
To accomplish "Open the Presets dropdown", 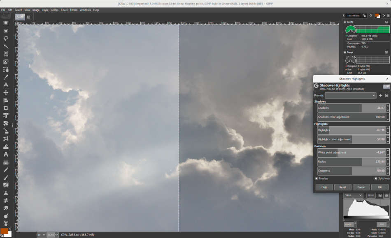I will point(350,95).
